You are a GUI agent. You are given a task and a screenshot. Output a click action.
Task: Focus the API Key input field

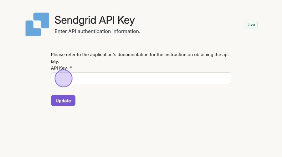coord(141,78)
